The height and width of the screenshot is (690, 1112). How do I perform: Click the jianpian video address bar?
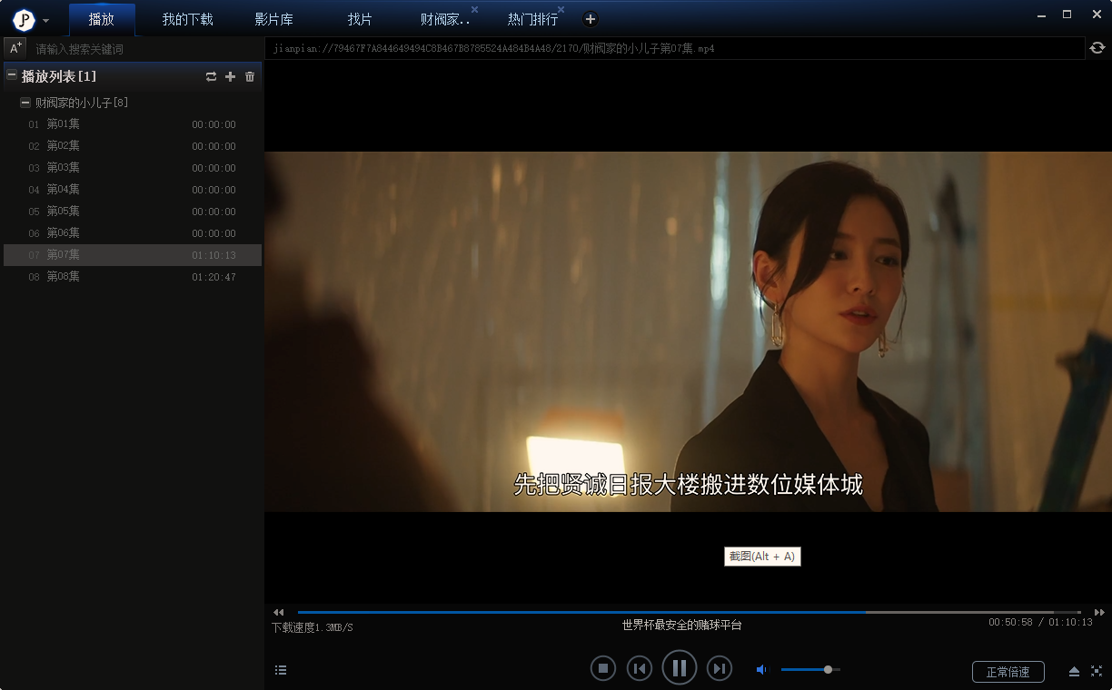(x=675, y=48)
